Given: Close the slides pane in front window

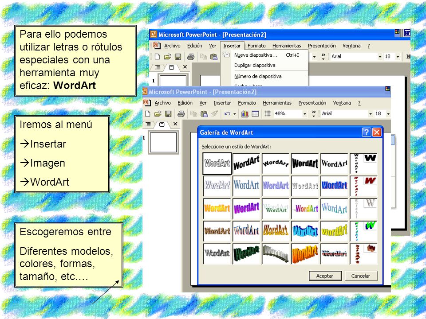Looking at the screenshot, I should coord(175,124).
